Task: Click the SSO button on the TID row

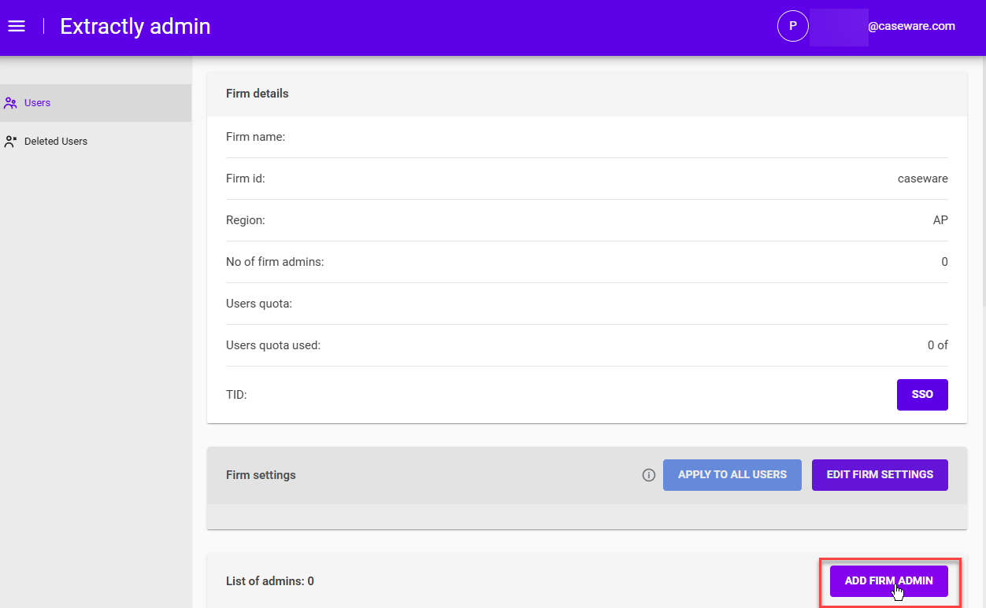Action: (922, 394)
